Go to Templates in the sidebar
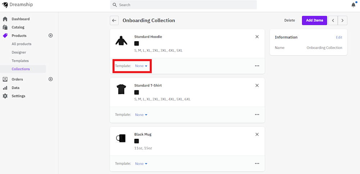Screen dimensions: 360x174 click(x=20, y=61)
